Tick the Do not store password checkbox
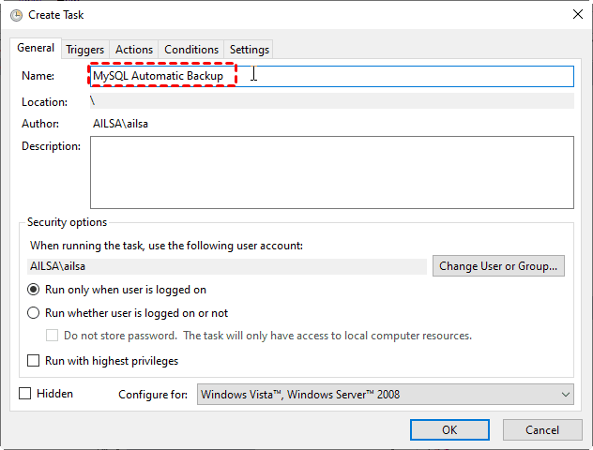Screen dimensions: 593x450 53,336
